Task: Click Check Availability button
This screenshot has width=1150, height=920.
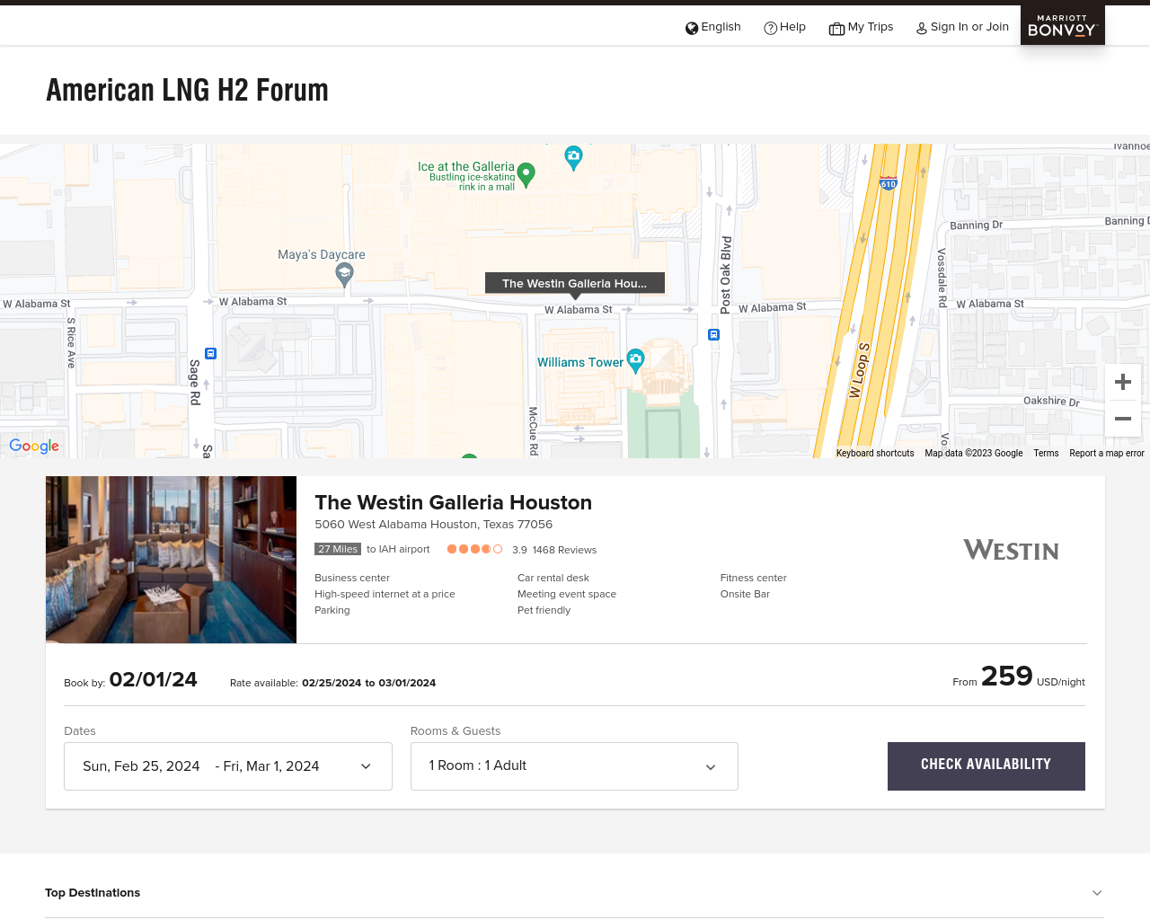Action: [986, 766]
